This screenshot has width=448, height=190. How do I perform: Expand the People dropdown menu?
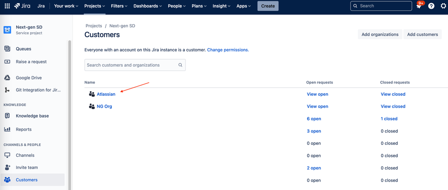pos(177,6)
